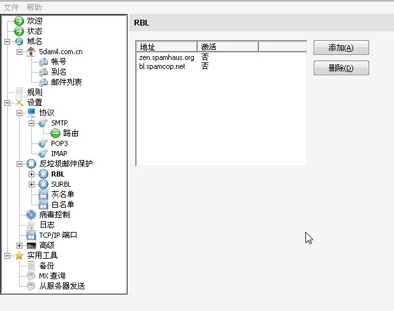Image resolution: width=394 pixels, height=311 pixels.
Task: Click the blue SURBL node icon
Action: coord(43,184)
